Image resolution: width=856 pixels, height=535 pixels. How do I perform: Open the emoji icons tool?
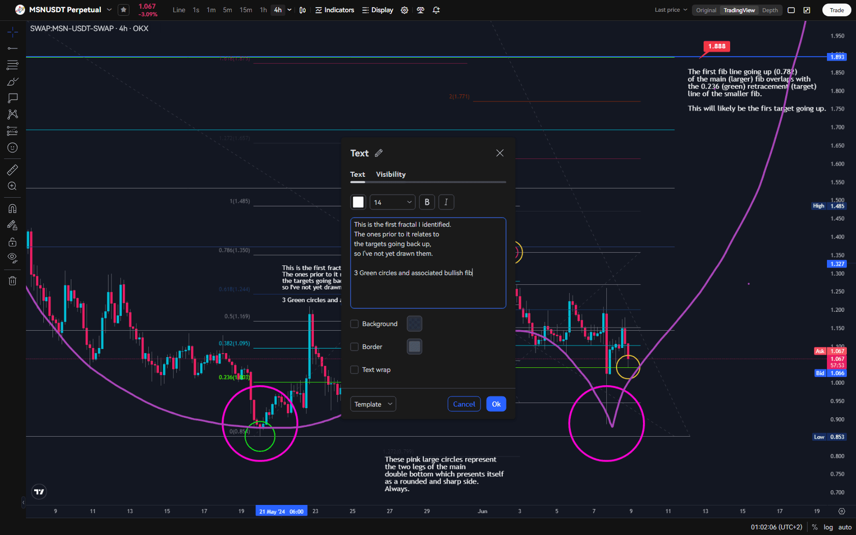[13, 148]
